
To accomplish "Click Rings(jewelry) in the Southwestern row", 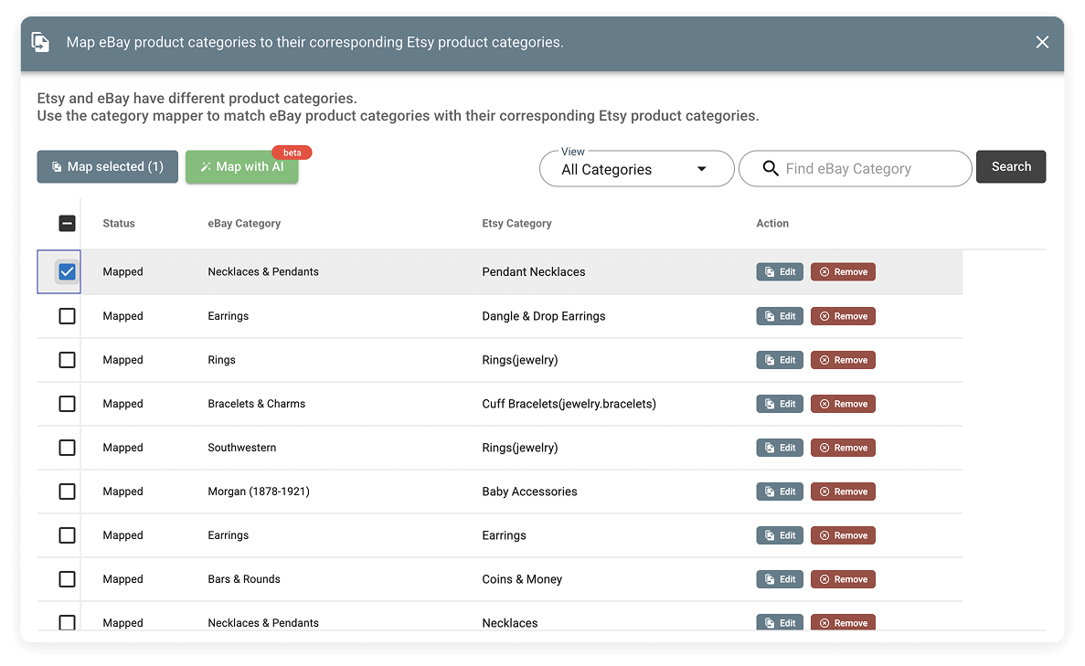I will [x=520, y=448].
